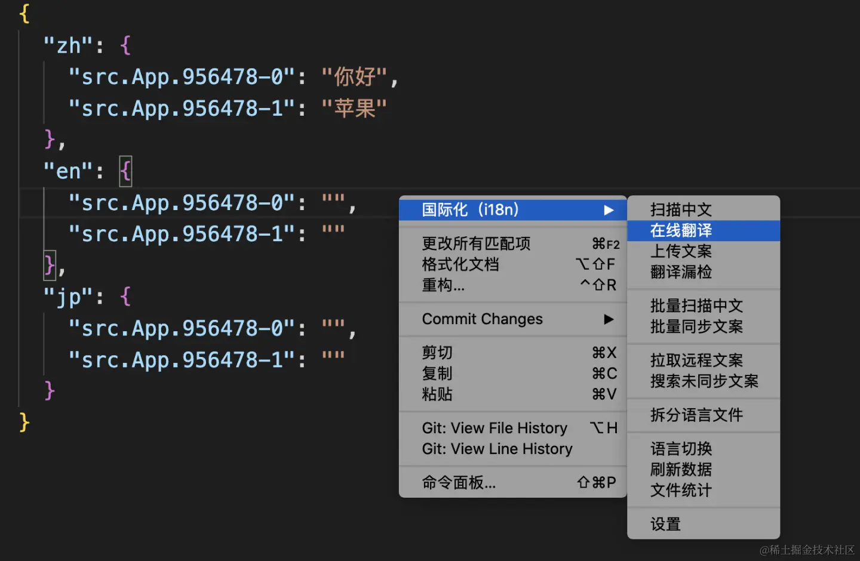Select 语言切换 menu entry
The image size is (860, 561).
tap(704, 449)
